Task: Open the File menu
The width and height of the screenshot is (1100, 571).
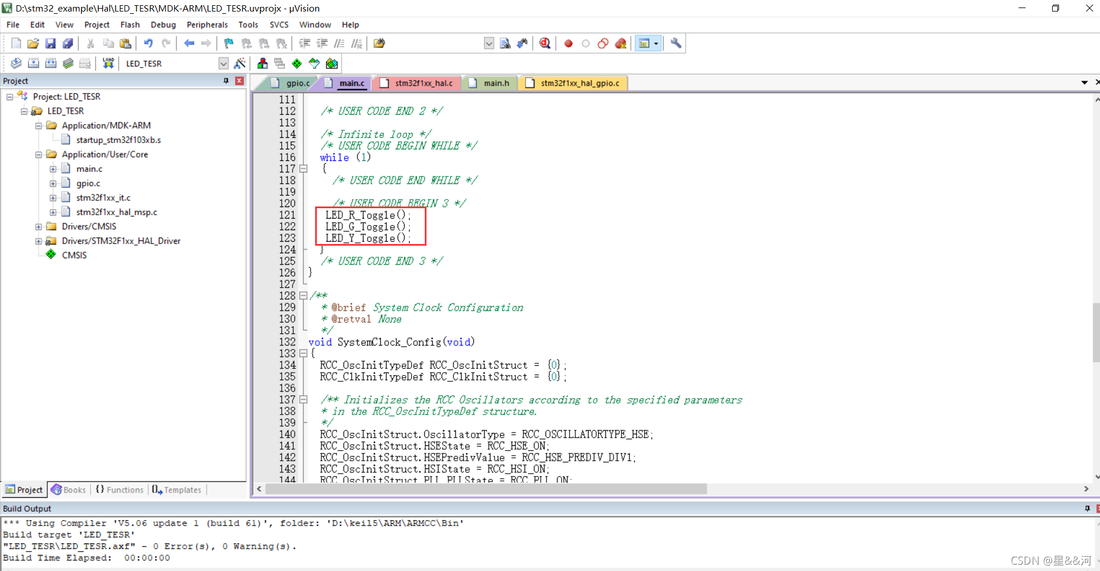Action: point(13,25)
